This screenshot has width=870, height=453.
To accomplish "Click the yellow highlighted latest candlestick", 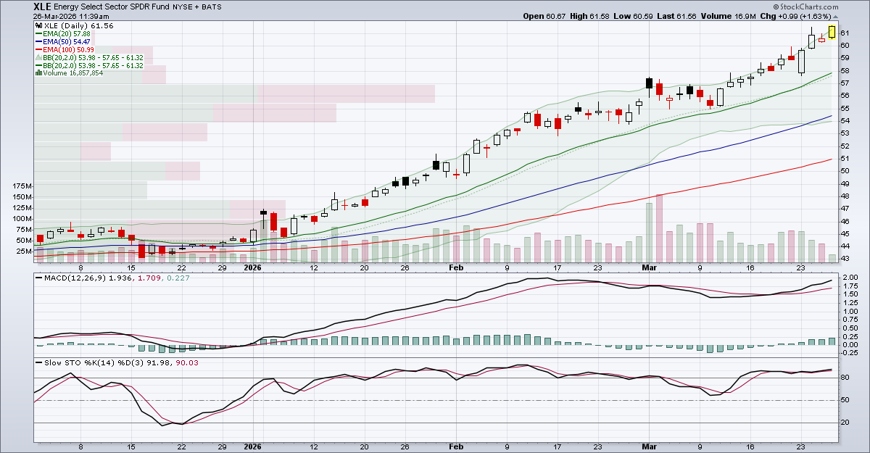I will click(x=832, y=31).
